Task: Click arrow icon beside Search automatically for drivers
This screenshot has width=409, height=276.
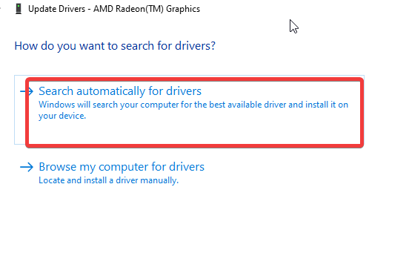Action: pos(27,91)
